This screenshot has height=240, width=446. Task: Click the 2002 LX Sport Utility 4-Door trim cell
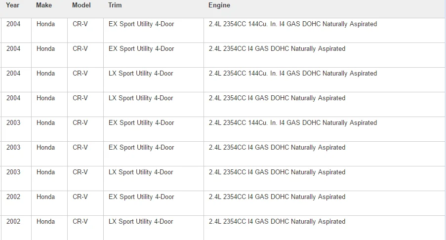pyautogui.click(x=154, y=228)
